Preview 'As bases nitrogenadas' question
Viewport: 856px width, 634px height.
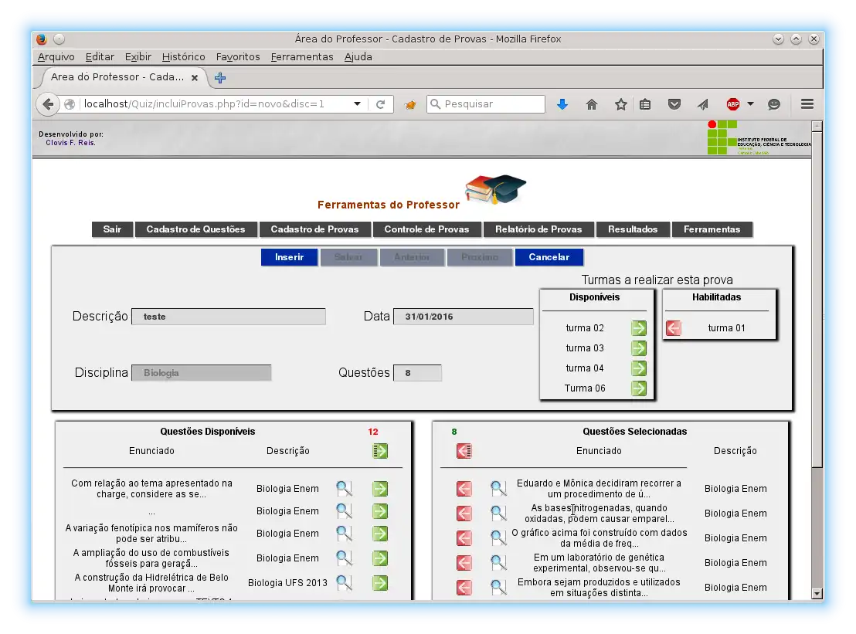[498, 513]
